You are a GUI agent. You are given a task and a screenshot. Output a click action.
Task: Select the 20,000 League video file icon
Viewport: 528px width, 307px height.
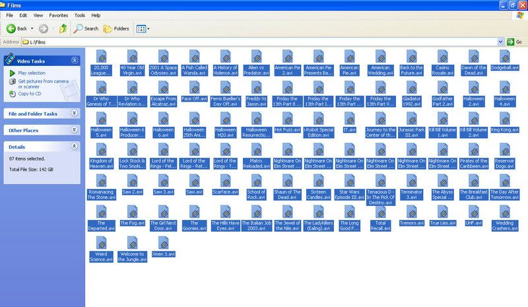pos(101,57)
